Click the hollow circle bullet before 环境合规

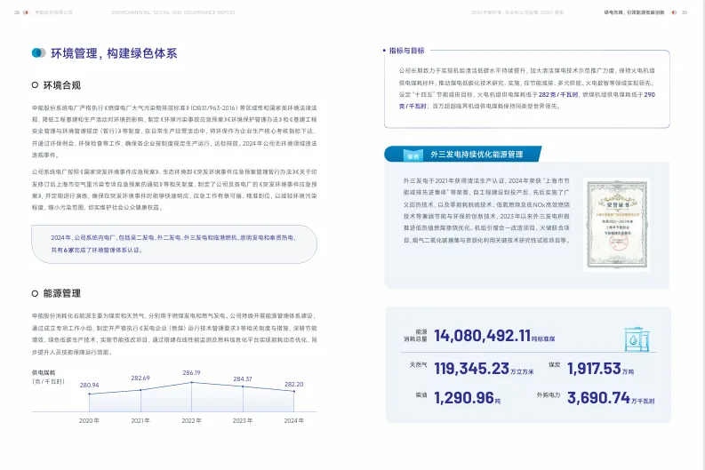click(x=35, y=85)
